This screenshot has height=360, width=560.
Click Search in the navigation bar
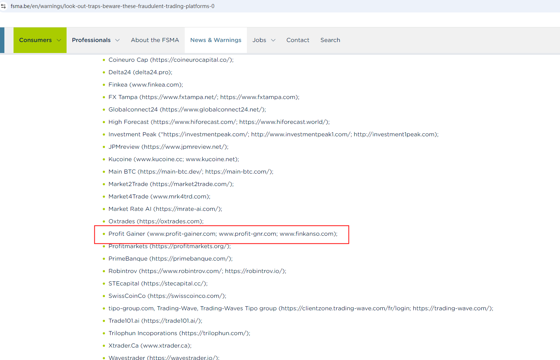tap(330, 40)
